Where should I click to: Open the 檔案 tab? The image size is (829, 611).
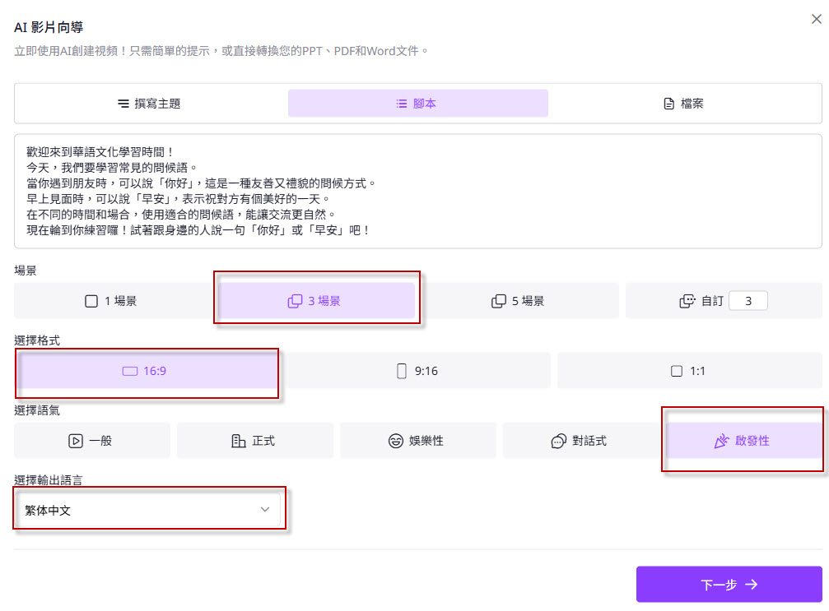[x=684, y=104]
